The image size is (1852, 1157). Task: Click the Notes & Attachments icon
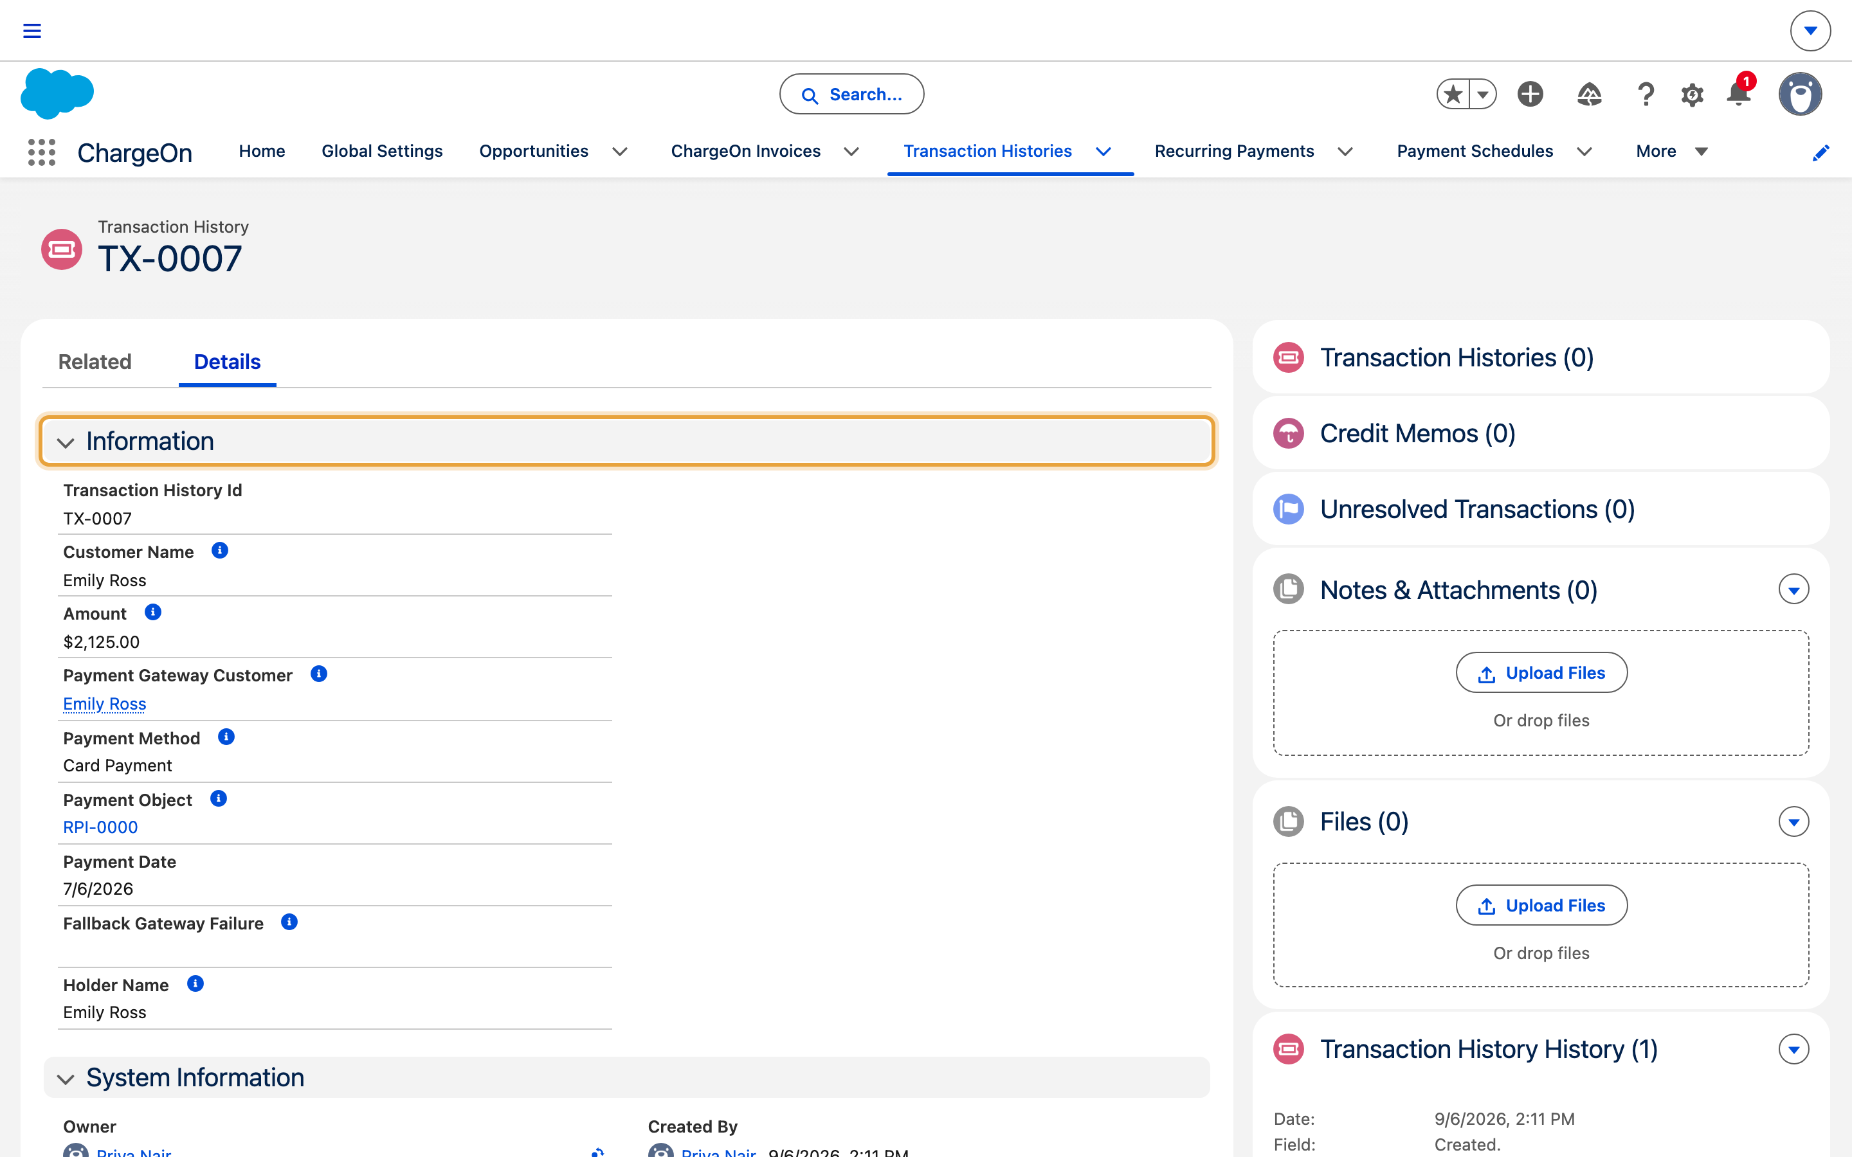1289,589
